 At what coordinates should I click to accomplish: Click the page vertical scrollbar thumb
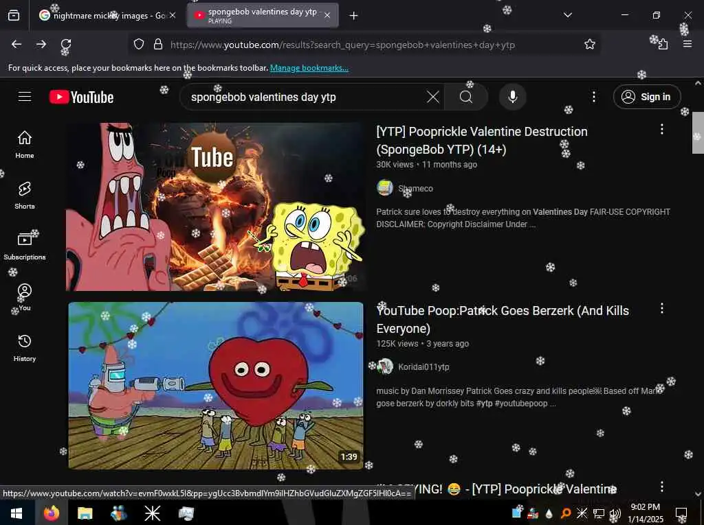[x=698, y=132]
